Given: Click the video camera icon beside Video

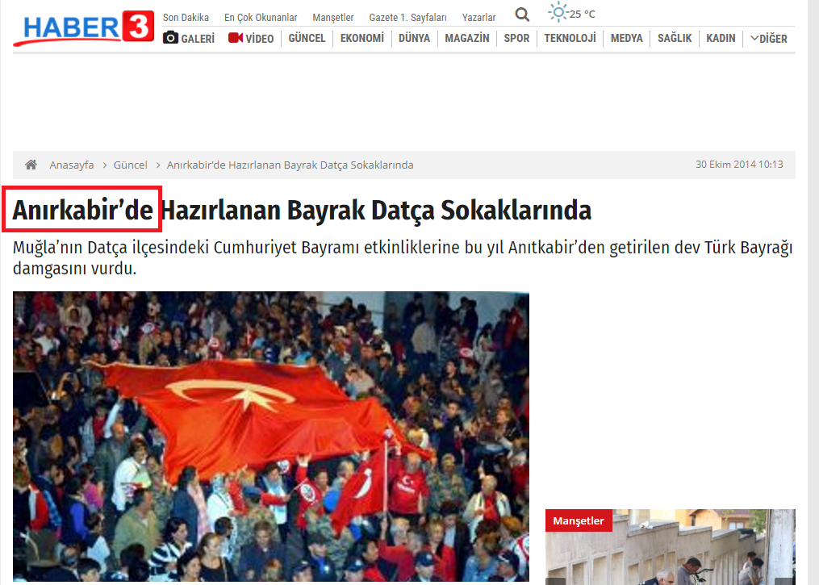Looking at the screenshot, I should pyautogui.click(x=236, y=38).
